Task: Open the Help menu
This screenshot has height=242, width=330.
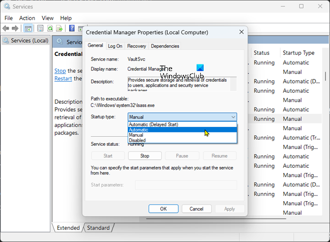Action: tap(66, 18)
